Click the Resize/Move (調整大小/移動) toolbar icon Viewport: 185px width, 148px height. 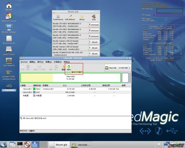(39, 67)
